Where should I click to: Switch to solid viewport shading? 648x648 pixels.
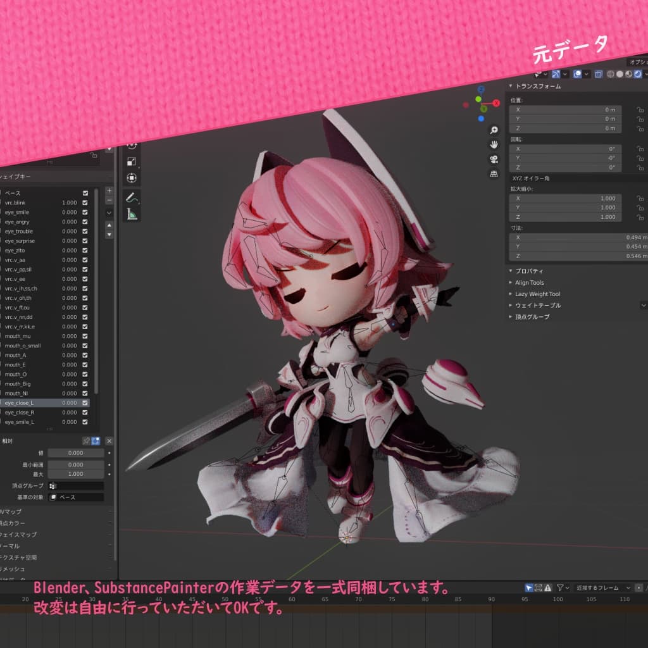(620, 74)
